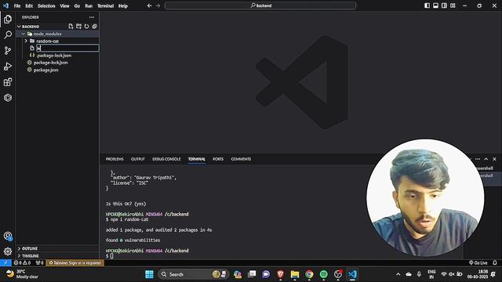The width and height of the screenshot is (502, 282).
Task: Open the Search view in activity bar
Action: coord(8,34)
